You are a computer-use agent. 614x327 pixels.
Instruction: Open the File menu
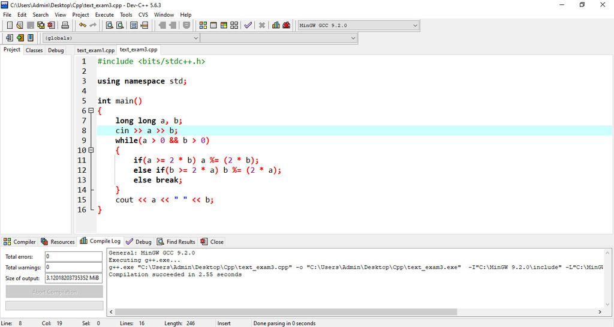click(7, 15)
